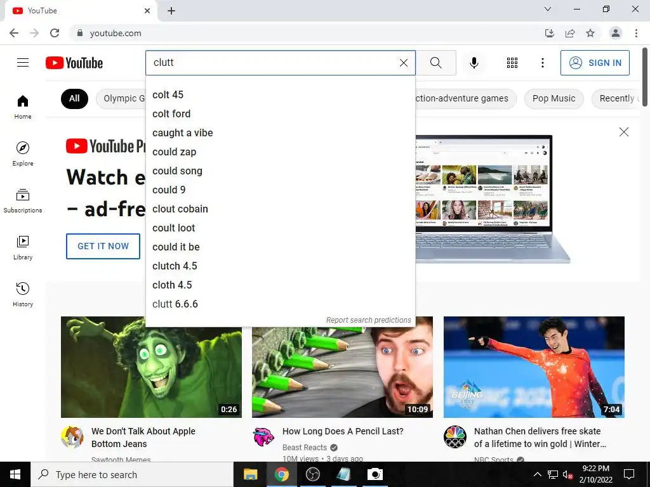Viewport: 650px width, 487px height.
Task: Choose suggestion "colt 45"
Action: (x=280, y=95)
